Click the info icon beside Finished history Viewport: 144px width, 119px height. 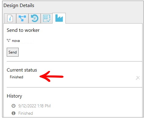tap(13, 113)
